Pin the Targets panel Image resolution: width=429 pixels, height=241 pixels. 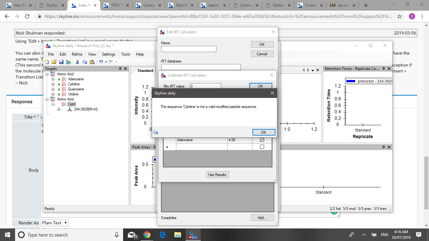[120, 69]
